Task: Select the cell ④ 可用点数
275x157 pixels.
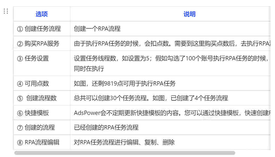Action: click(42, 83)
